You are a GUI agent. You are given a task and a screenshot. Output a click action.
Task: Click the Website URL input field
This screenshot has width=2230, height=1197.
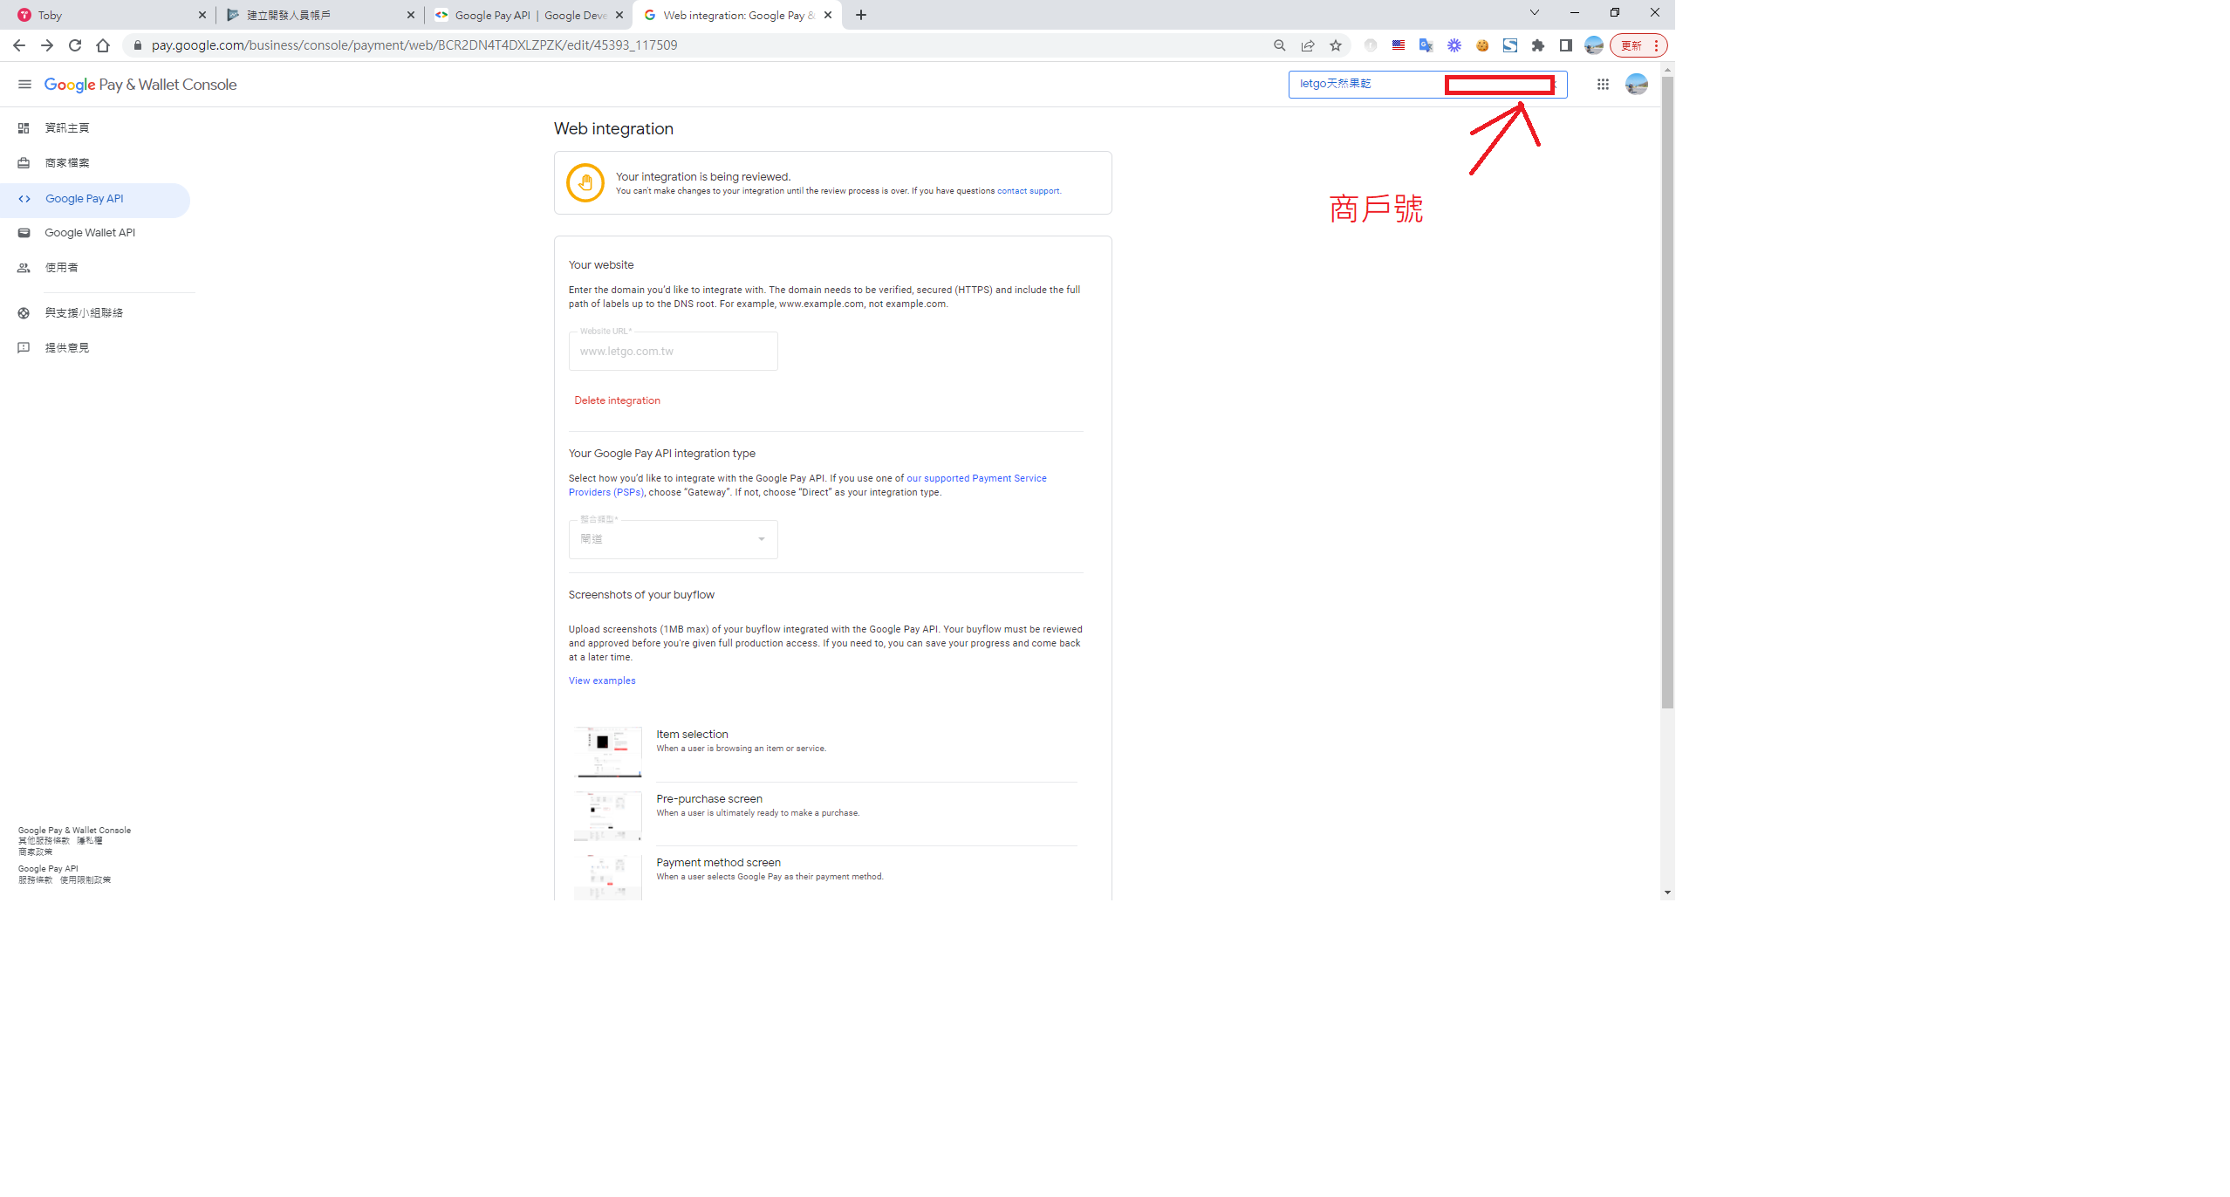pyautogui.click(x=673, y=352)
